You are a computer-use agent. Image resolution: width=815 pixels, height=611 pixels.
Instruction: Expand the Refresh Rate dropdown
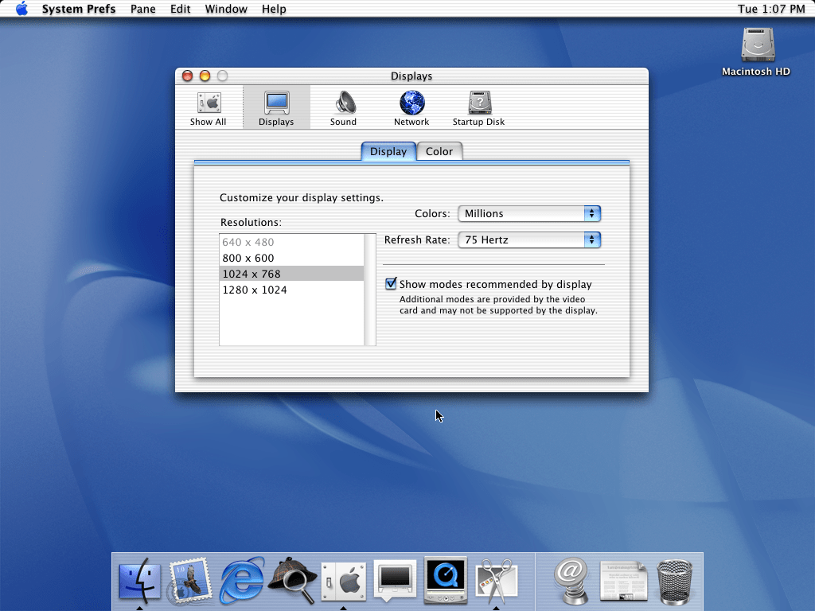(x=528, y=239)
